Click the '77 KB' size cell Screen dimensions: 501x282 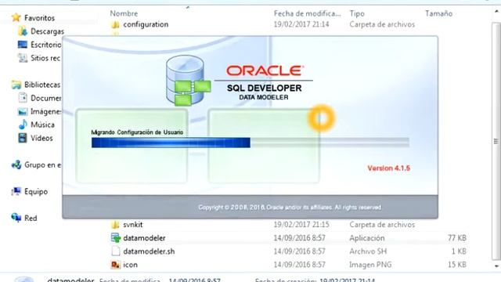pyautogui.click(x=457, y=238)
